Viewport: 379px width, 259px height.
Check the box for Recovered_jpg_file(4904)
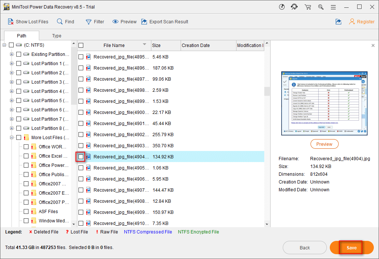pos(81,157)
